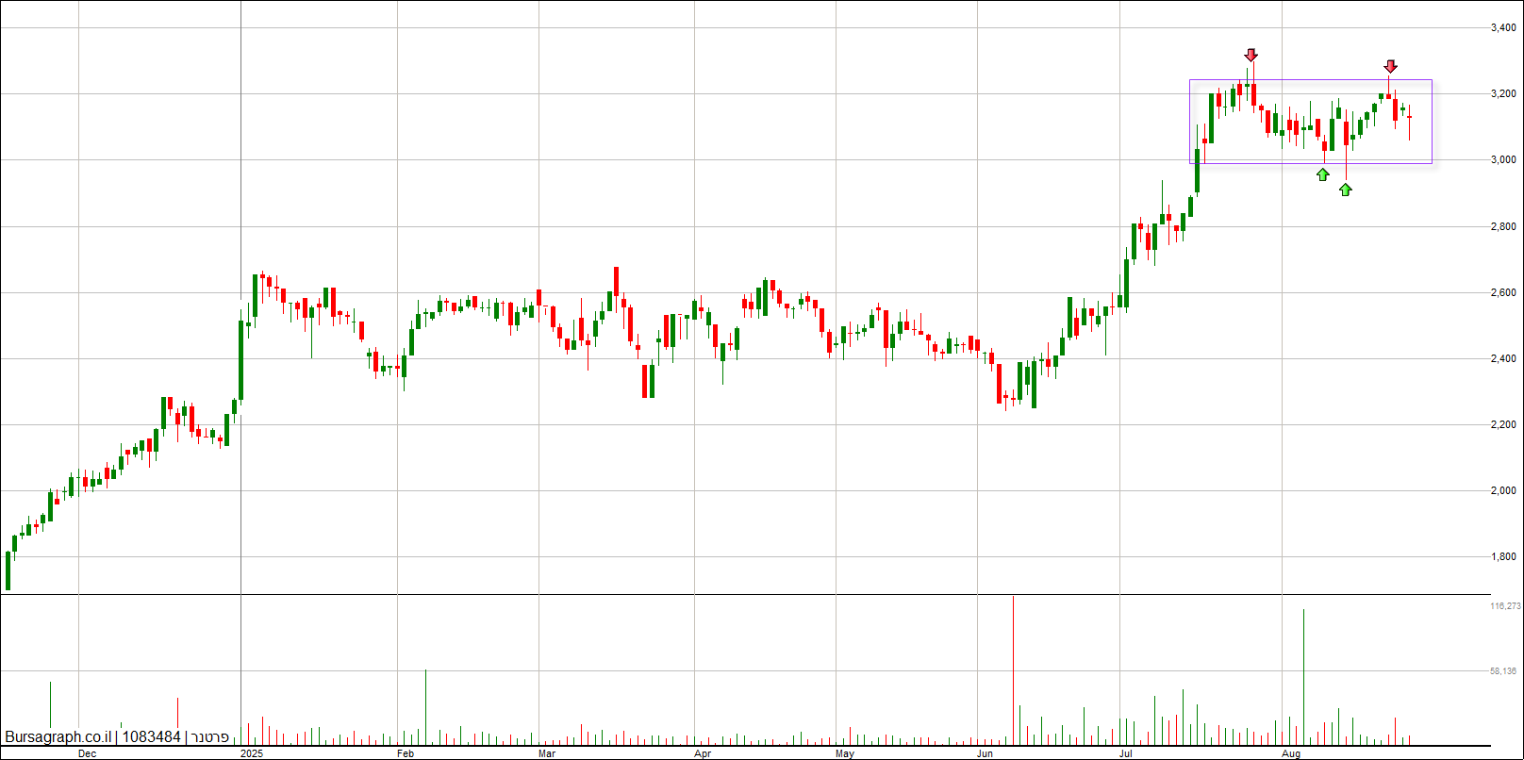Select the 2025 label on time axis
The width and height of the screenshot is (1524, 760).
click(x=252, y=753)
